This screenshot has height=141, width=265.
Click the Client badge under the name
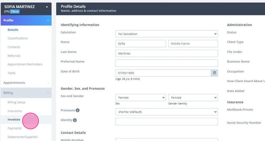click(15, 12)
